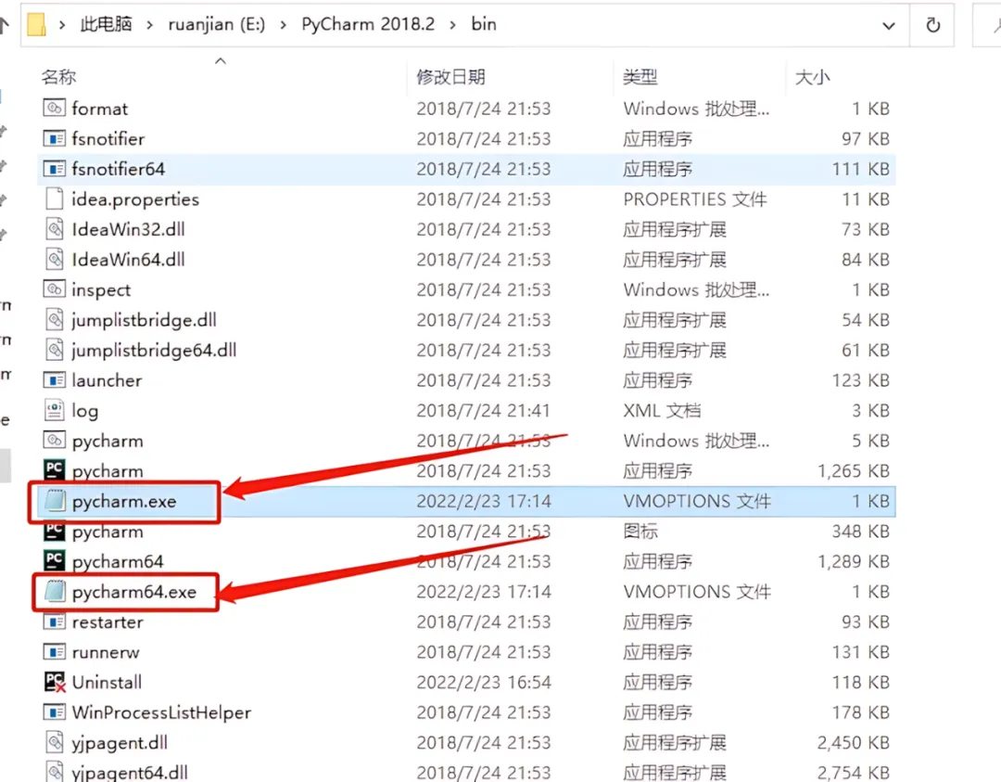Click the jumplistbridge64.dll file icon

coord(55,350)
